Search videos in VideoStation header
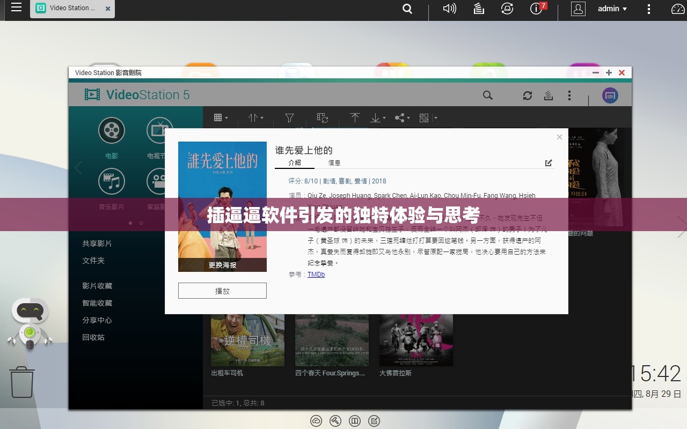This screenshot has width=687, height=429. [487, 95]
